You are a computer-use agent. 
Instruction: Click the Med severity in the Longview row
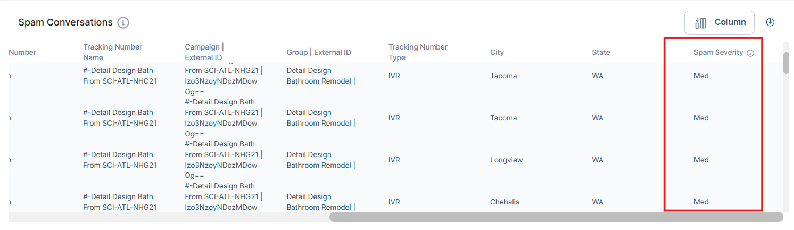[701, 160]
